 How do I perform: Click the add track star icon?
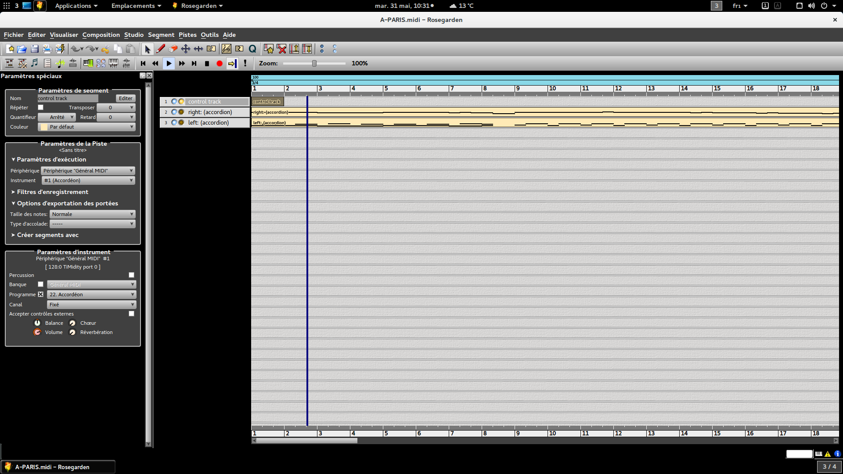pos(269,49)
